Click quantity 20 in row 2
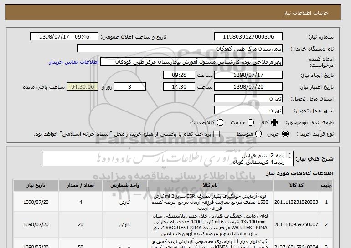 point(81,224)
